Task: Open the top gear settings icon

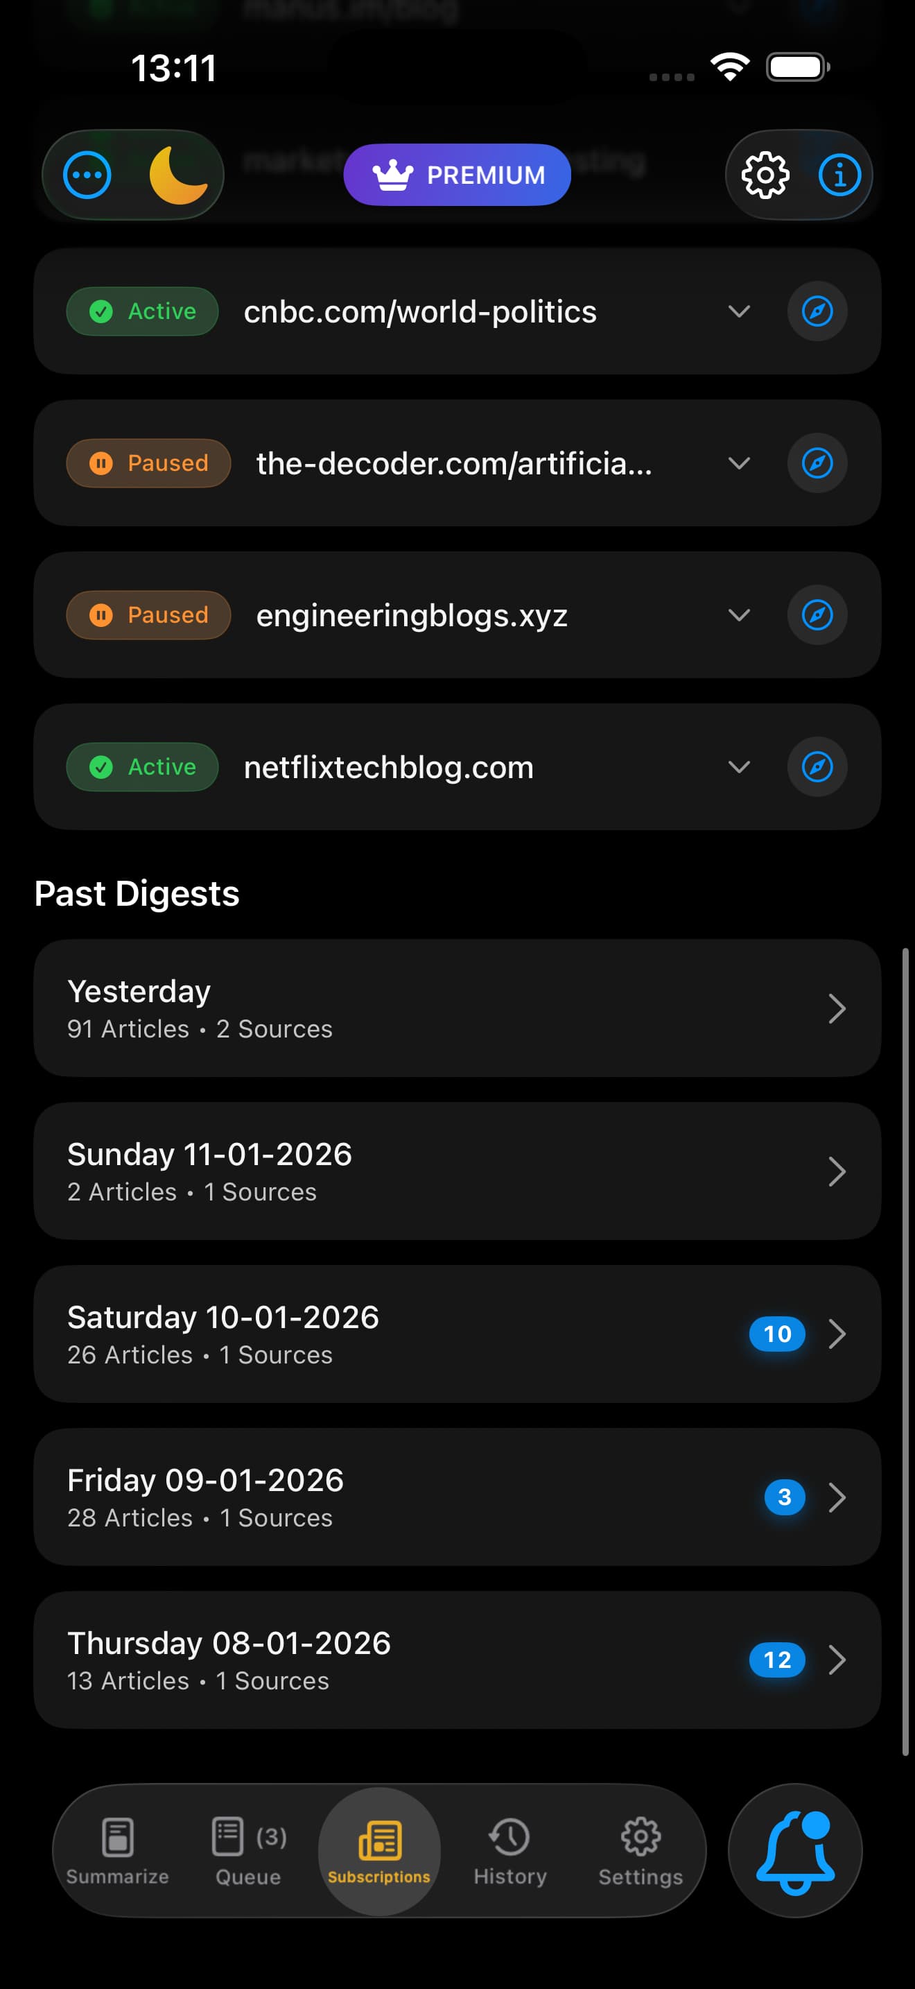Action: (765, 175)
